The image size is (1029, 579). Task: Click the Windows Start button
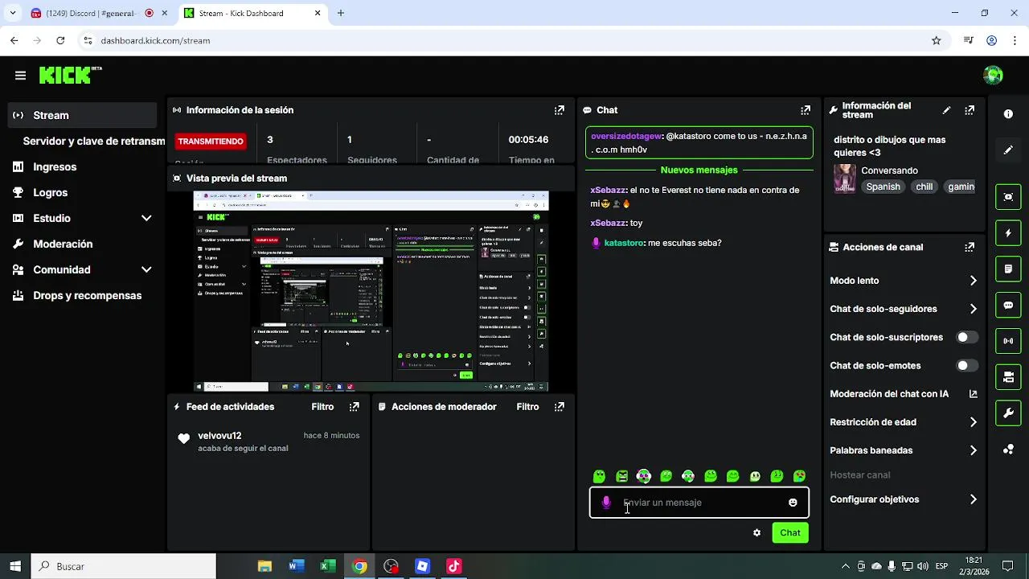(15, 566)
